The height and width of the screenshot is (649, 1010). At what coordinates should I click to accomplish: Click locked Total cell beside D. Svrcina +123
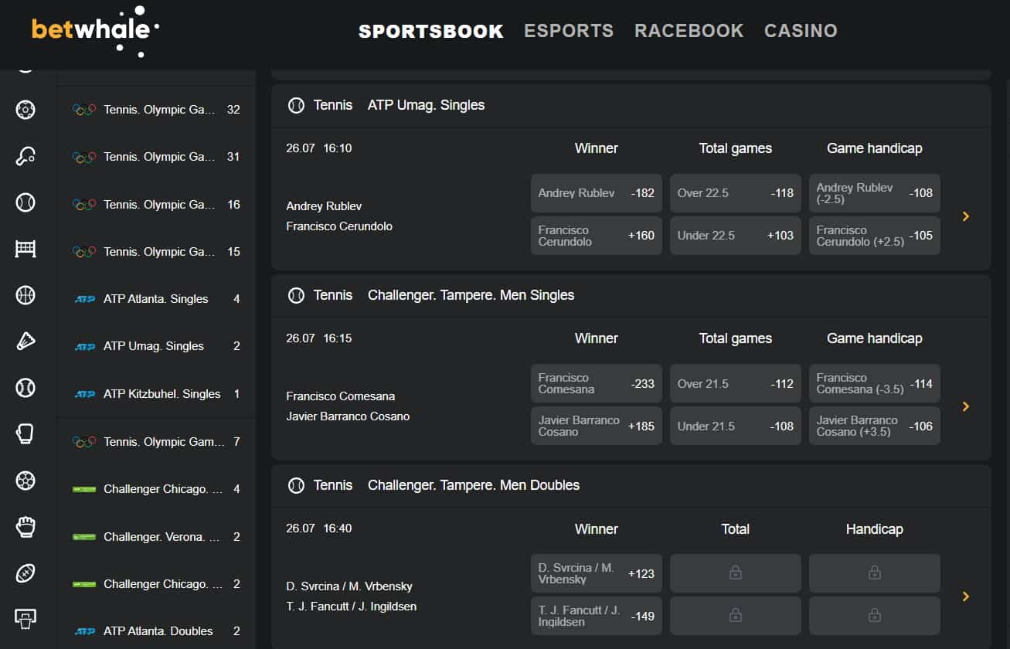tap(736, 573)
